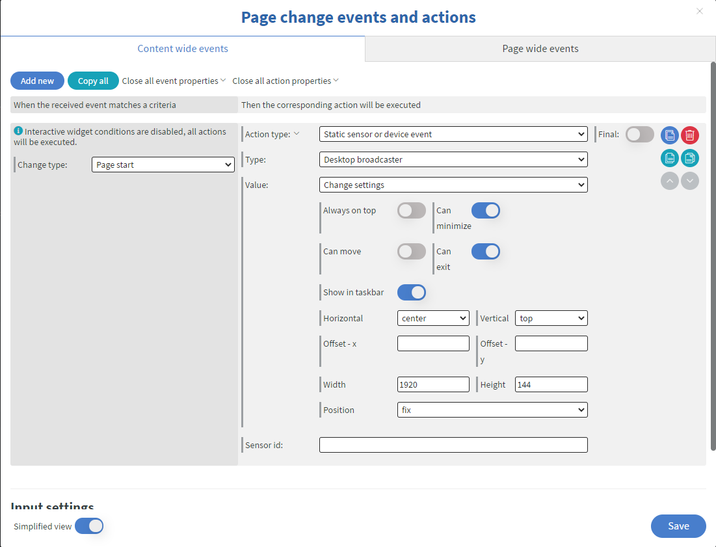The height and width of the screenshot is (547, 716).
Task: Click the Page change events and actions title
Action: (358, 18)
